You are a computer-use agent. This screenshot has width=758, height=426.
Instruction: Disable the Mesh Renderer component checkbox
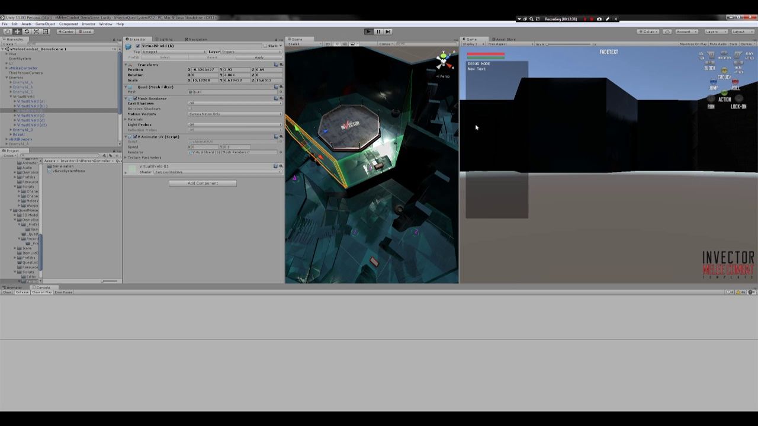pos(135,98)
